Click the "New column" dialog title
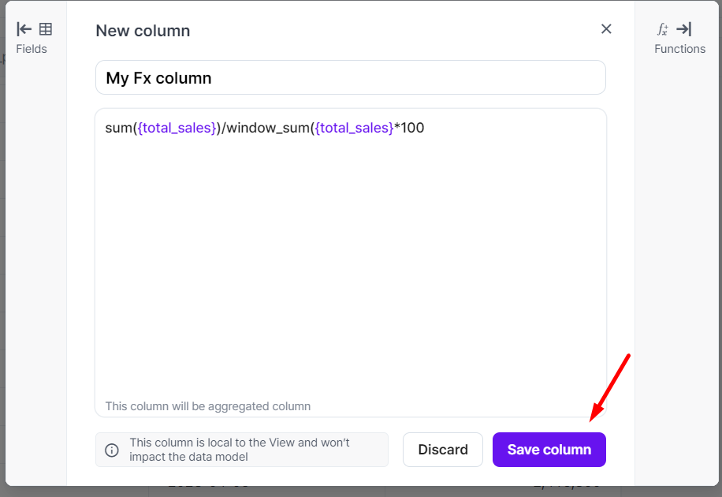722x497 pixels. [143, 31]
